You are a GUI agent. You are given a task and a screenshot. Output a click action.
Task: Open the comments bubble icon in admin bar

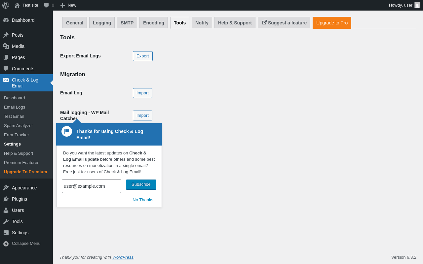click(47, 5)
